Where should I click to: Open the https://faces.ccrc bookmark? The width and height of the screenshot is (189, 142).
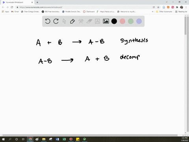[x=106, y=12]
